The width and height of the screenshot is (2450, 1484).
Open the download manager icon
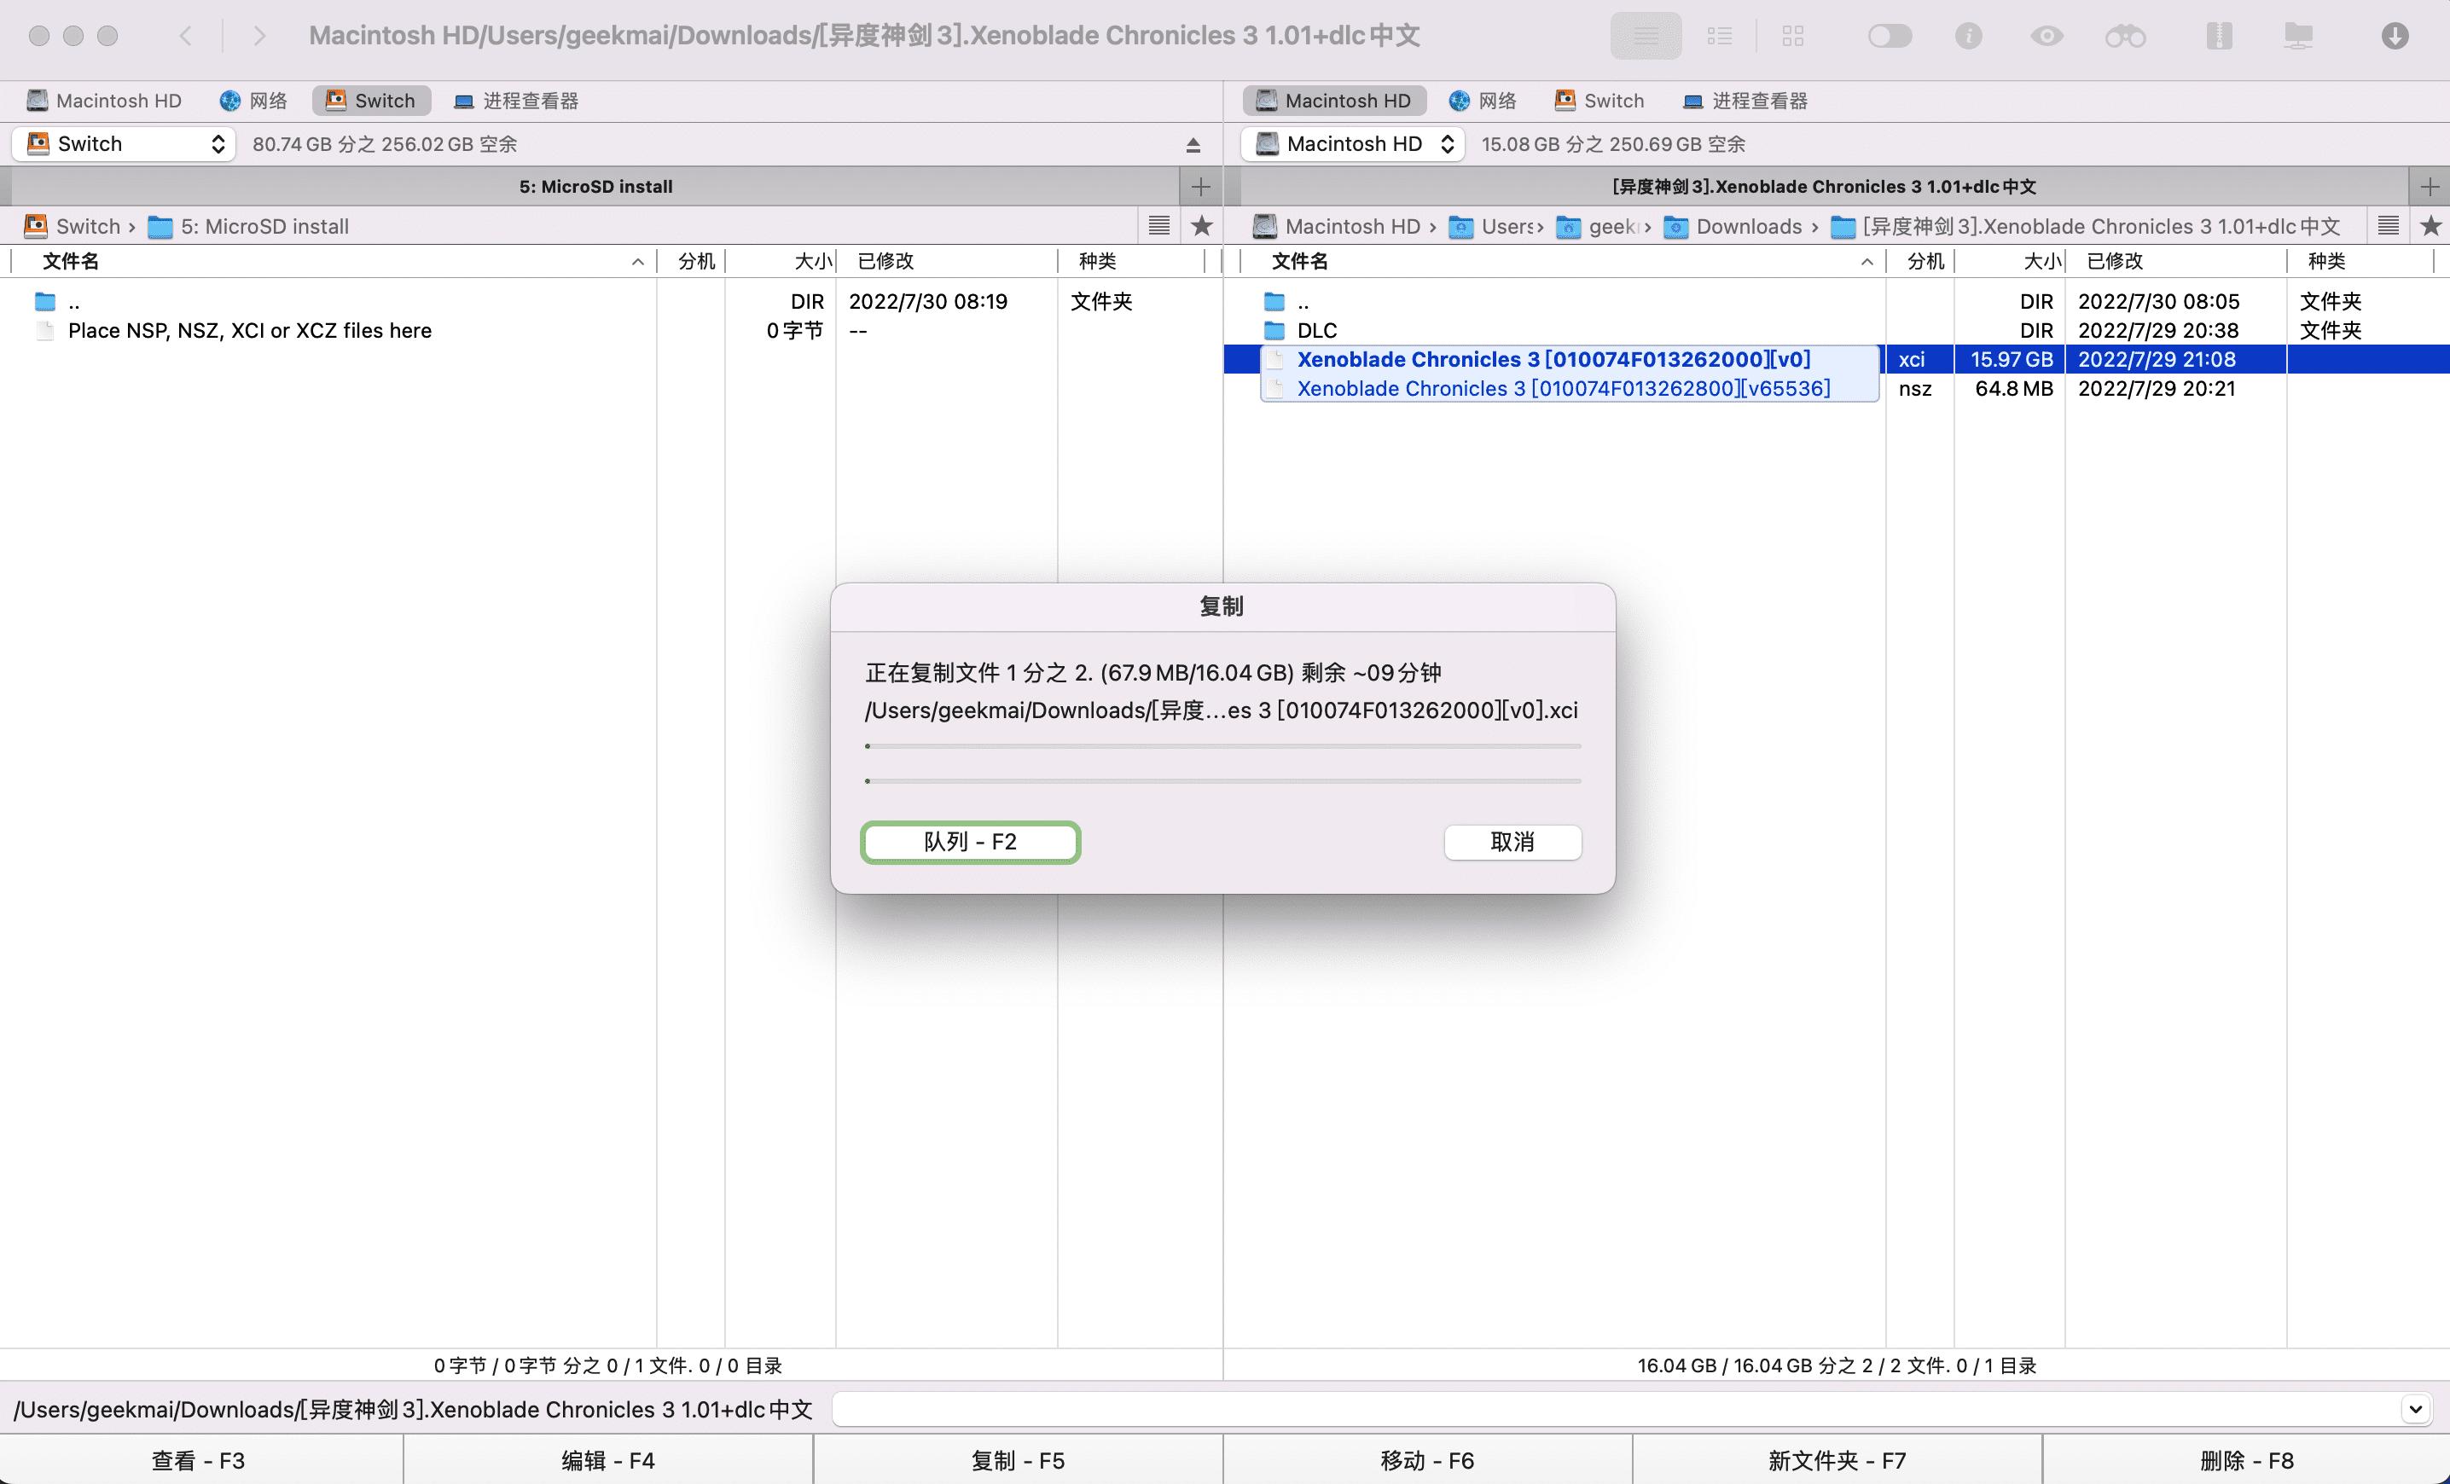click(x=2395, y=36)
